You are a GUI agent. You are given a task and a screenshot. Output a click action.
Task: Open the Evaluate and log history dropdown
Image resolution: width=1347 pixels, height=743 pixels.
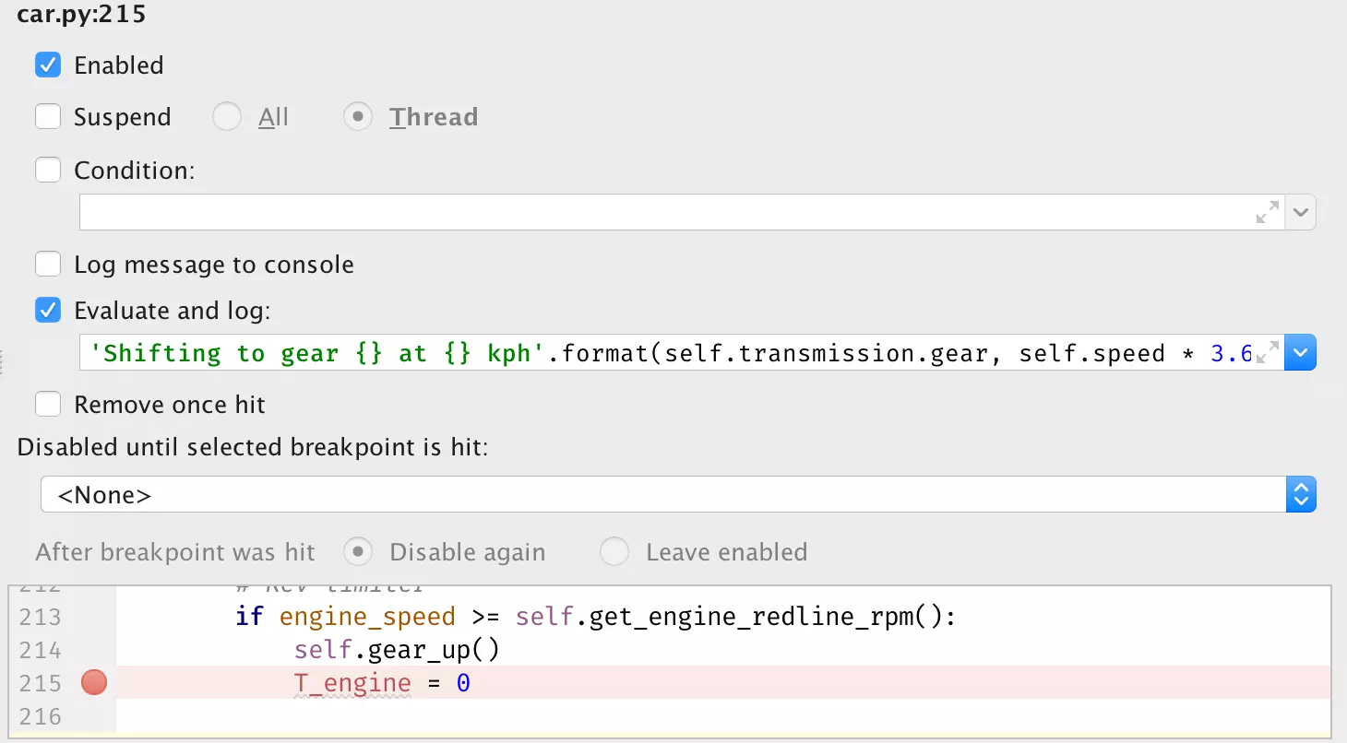1301,353
